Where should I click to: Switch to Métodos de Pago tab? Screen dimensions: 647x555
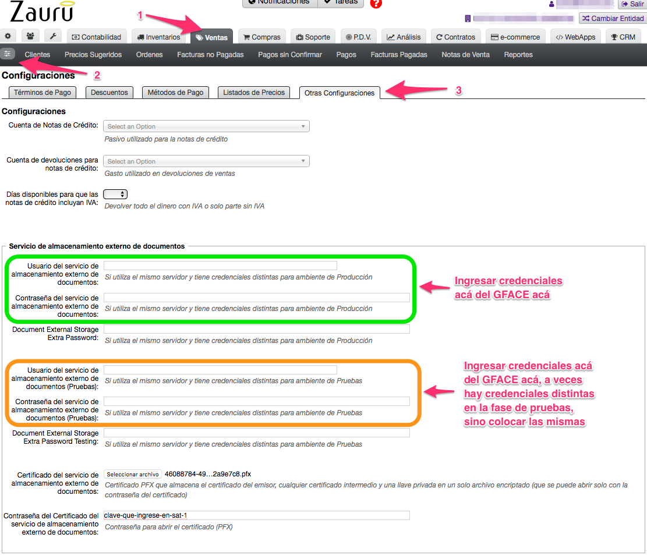175,93
